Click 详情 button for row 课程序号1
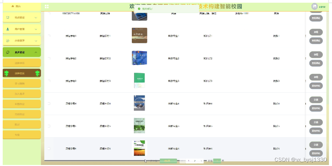Viewport: 332px width, 166px height. 316,32
